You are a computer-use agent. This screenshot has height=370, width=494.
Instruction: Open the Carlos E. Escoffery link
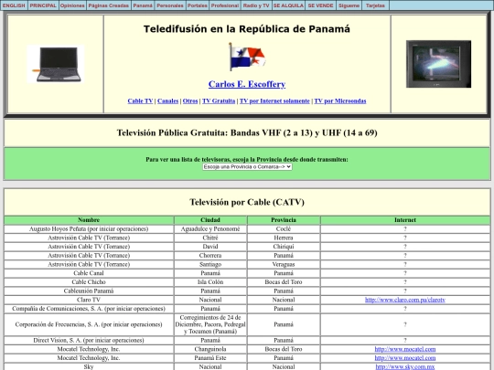click(247, 84)
